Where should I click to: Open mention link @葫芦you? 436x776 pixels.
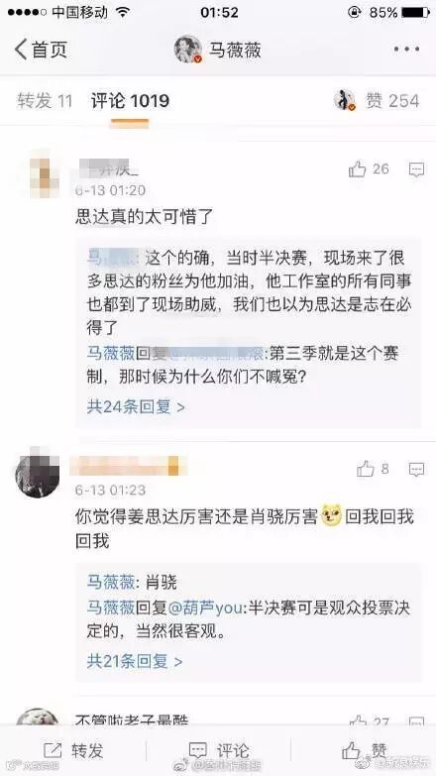coord(205,608)
